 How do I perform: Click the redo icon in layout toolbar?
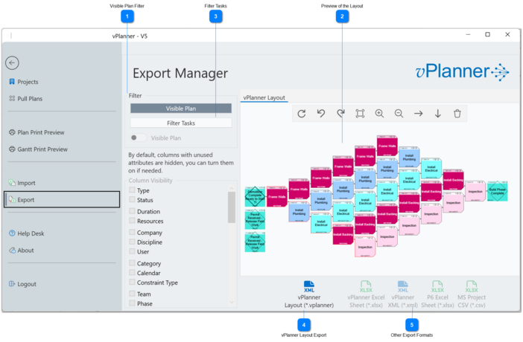click(x=340, y=114)
